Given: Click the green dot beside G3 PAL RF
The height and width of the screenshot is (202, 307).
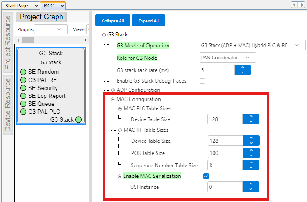Looking at the screenshot, I should [x=23, y=80].
